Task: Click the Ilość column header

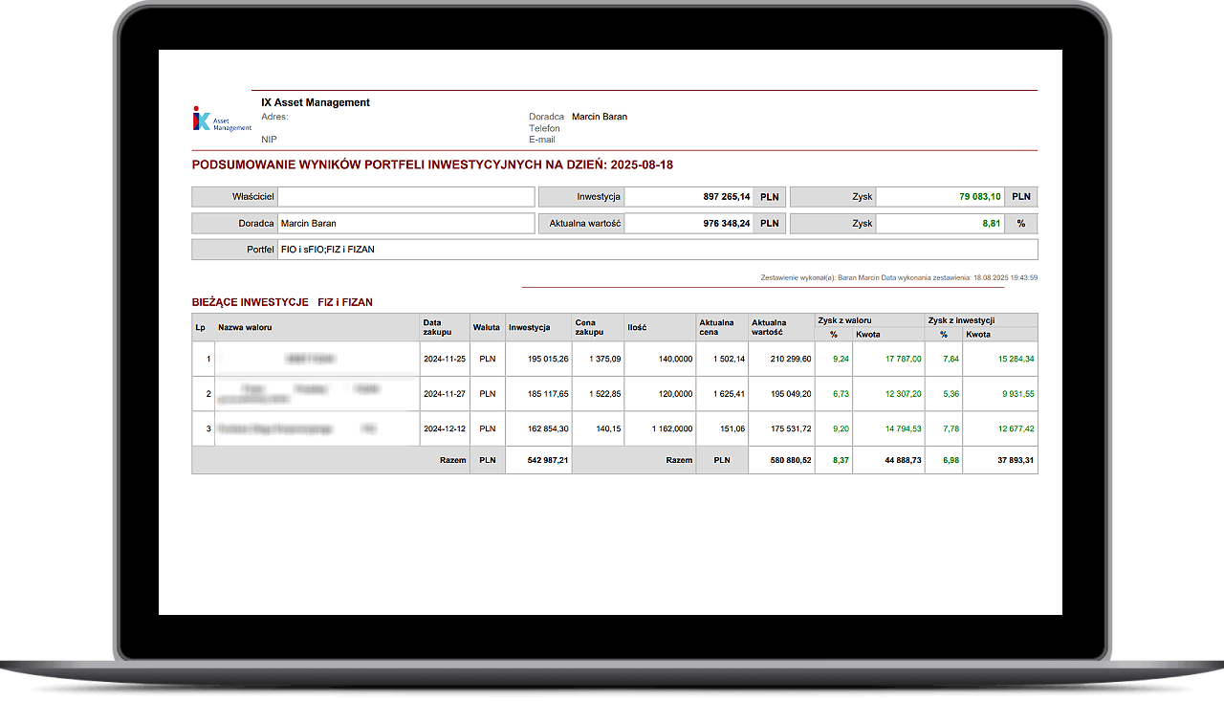Action: (637, 327)
